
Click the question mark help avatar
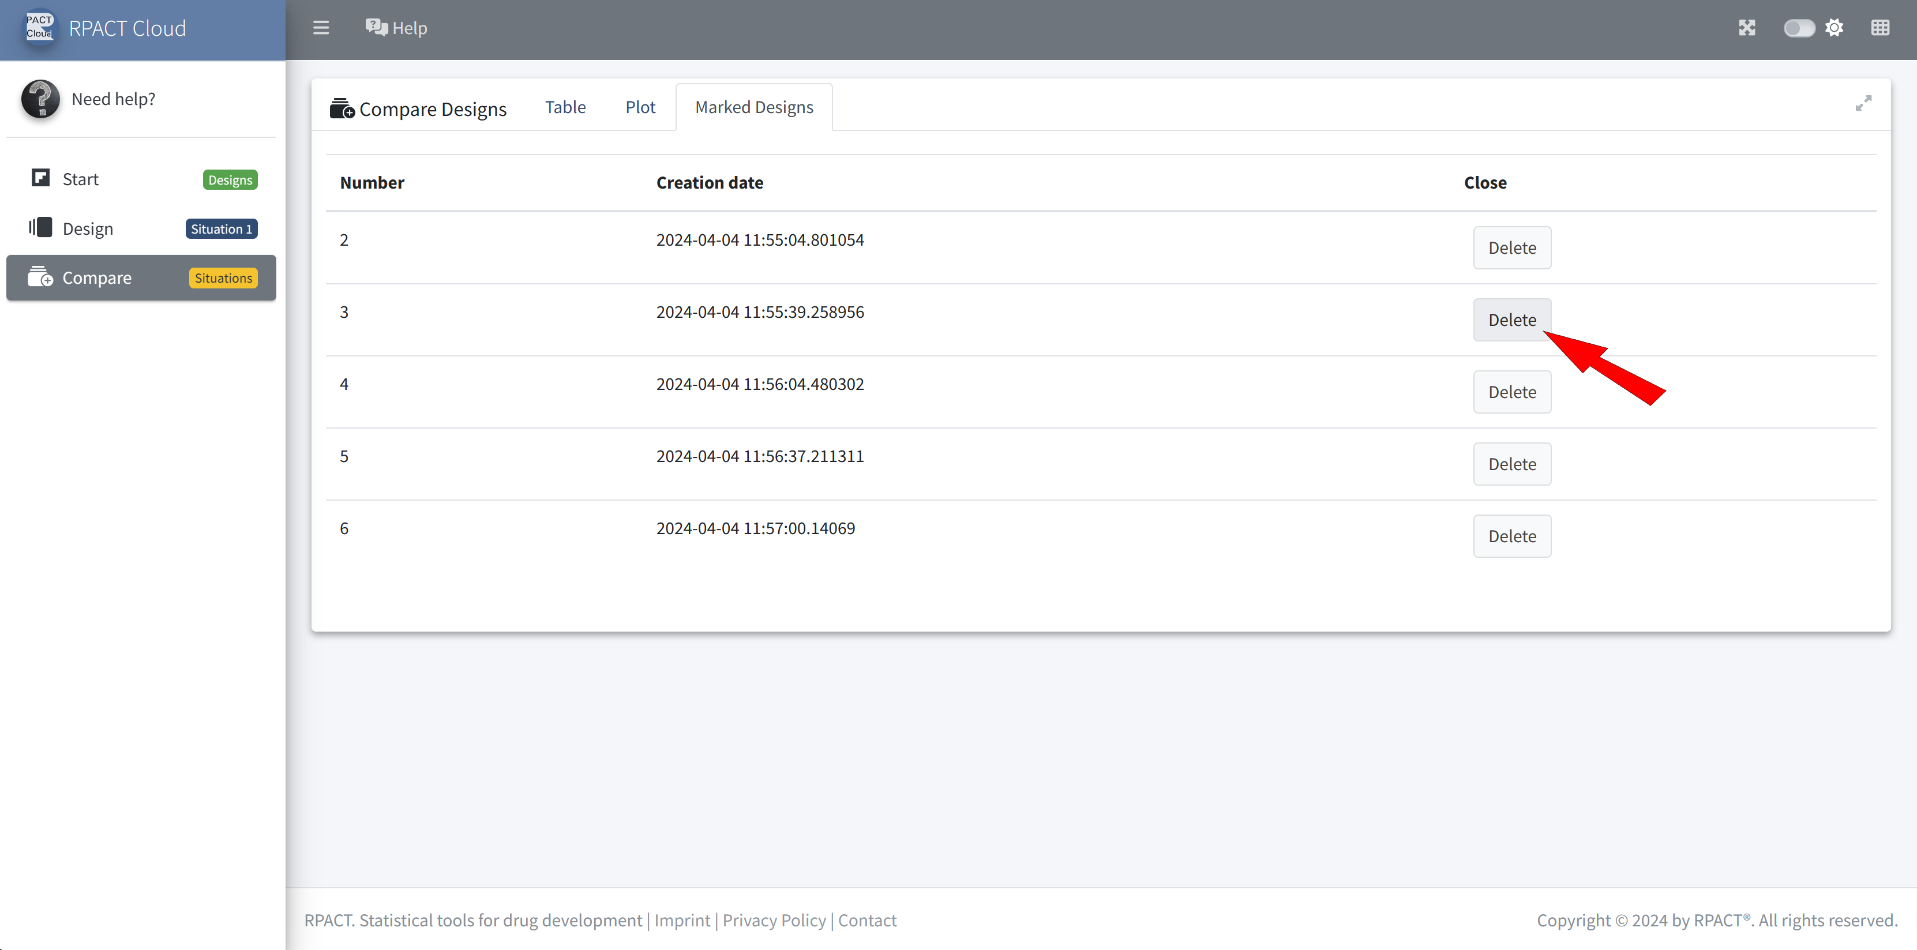(x=40, y=99)
